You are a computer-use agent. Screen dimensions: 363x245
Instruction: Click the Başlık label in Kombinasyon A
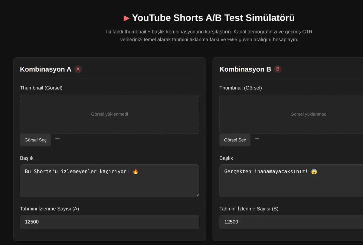[x=27, y=158]
